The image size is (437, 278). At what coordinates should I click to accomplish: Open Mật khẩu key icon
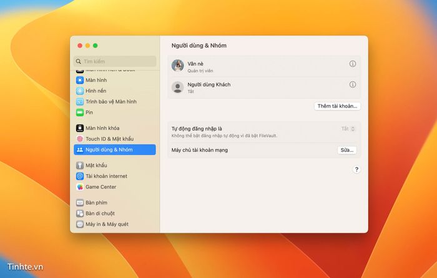point(80,166)
